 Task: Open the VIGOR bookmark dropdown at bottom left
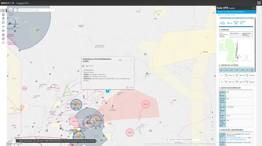pyautogui.click(x=11, y=141)
